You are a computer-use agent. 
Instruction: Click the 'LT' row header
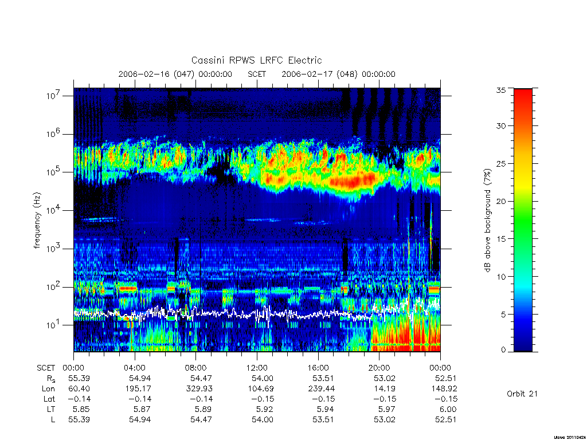tap(51, 409)
